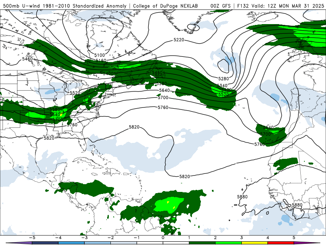Click the positive '5' colorbar tick label

[x=294, y=238]
